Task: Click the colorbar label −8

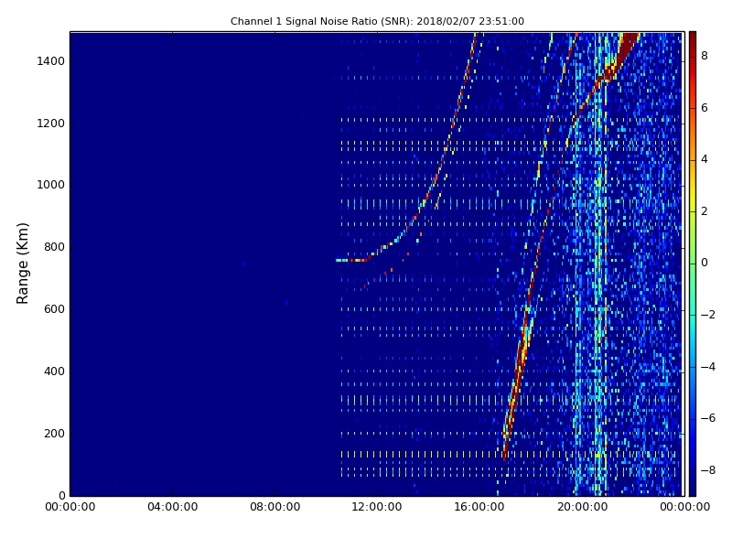Action: (707, 470)
